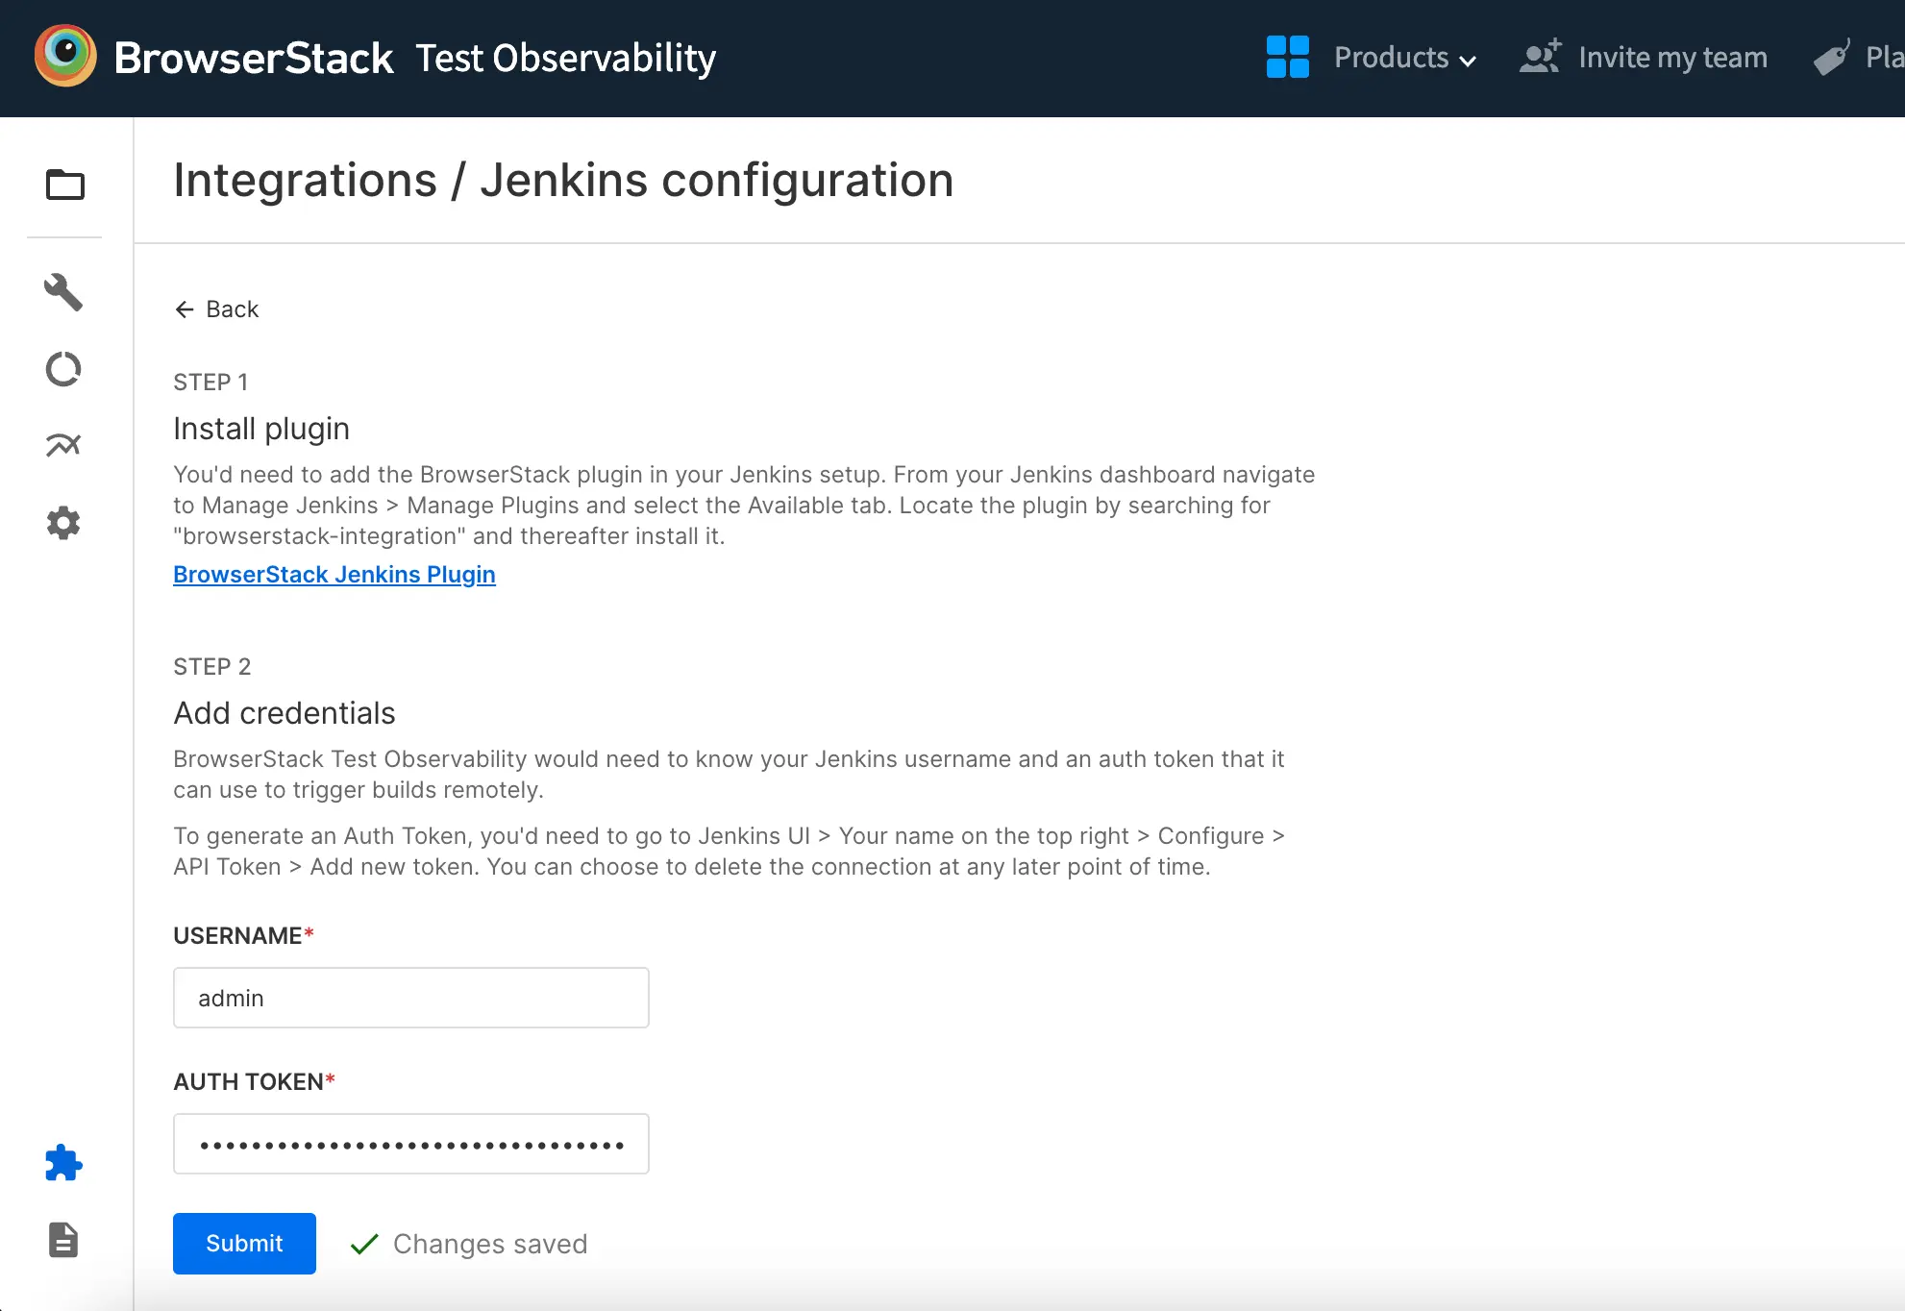
Task: Click the Products grid icon
Action: (1288, 57)
